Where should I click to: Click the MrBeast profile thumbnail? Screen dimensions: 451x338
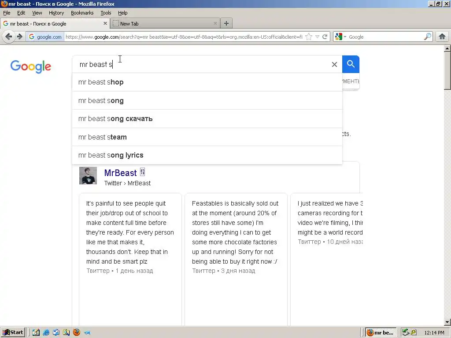pyautogui.click(x=88, y=176)
